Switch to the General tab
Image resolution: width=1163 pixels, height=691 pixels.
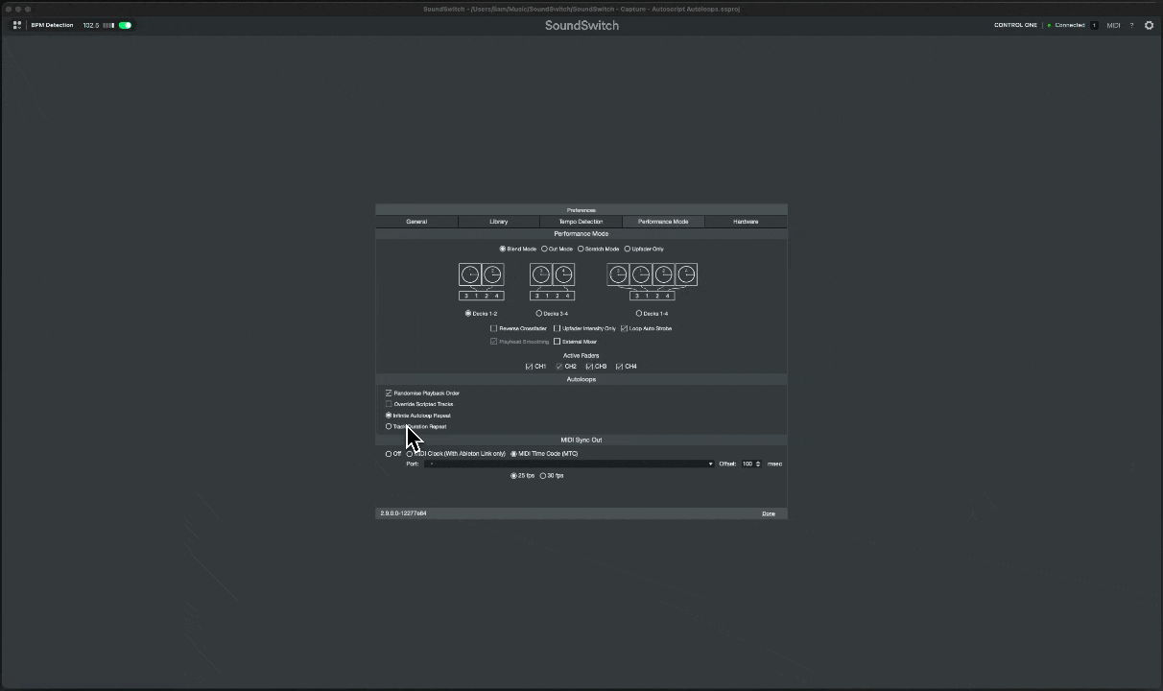(416, 222)
